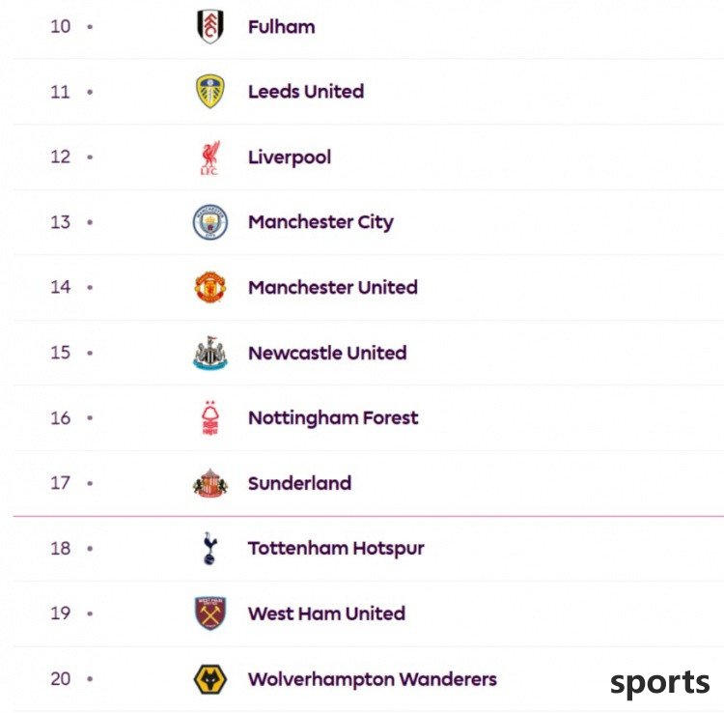Click the Leeds United crest icon
The height and width of the screenshot is (713, 724).
[x=210, y=92]
